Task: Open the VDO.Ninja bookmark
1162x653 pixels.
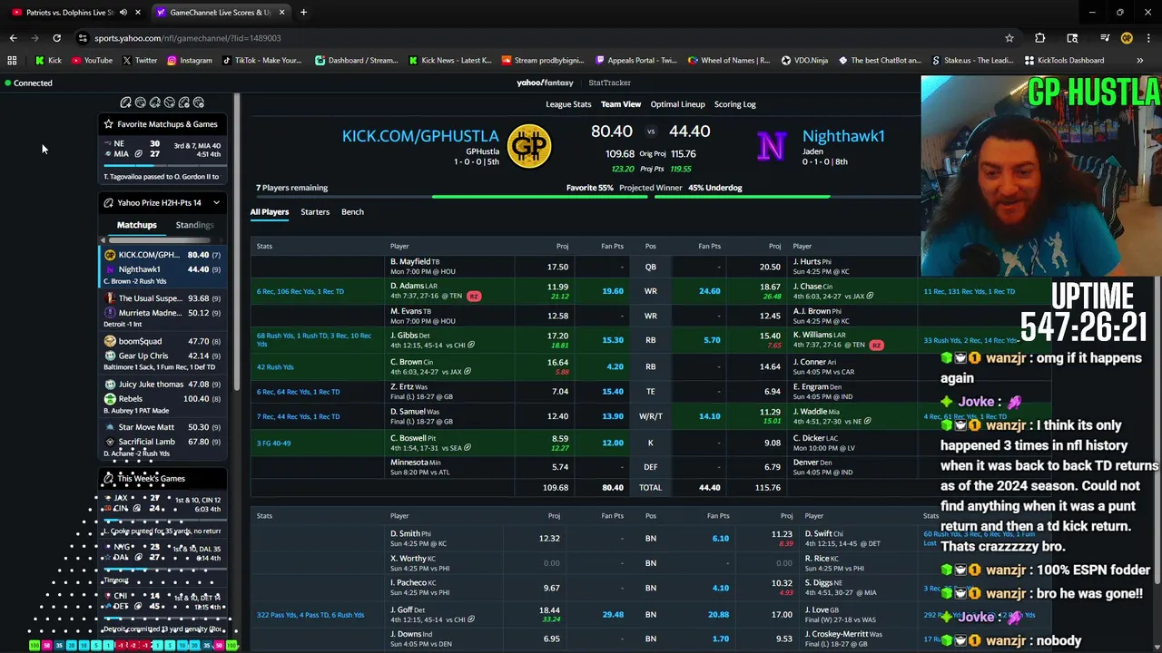Action: click(804, 61)
